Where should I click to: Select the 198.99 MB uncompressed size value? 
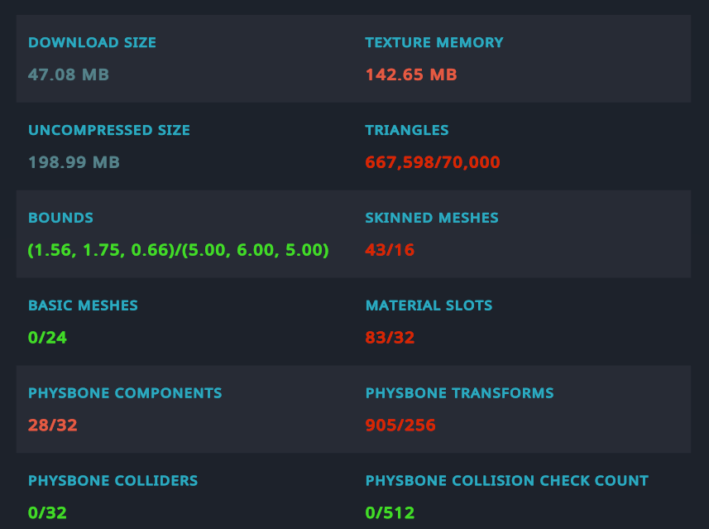(74, 162)
